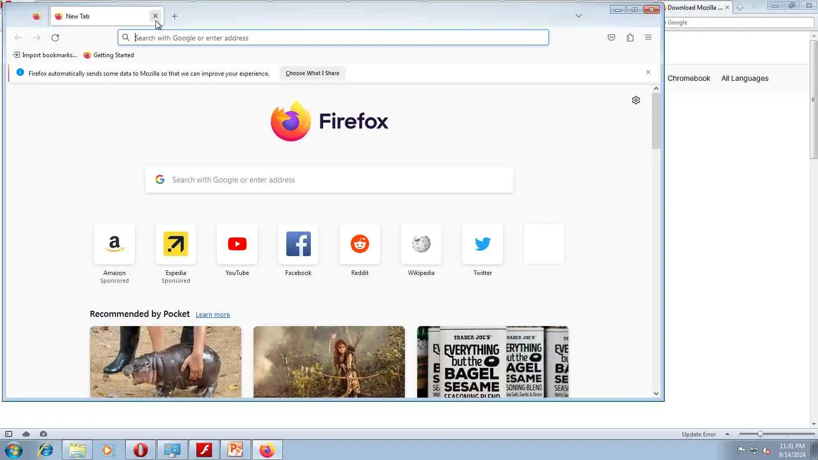Viewport: 818px width, 460px height.
Task: Open the baby hippo Pocket story thumbnail
Action: pyautogui.click(x=166, y=362)
